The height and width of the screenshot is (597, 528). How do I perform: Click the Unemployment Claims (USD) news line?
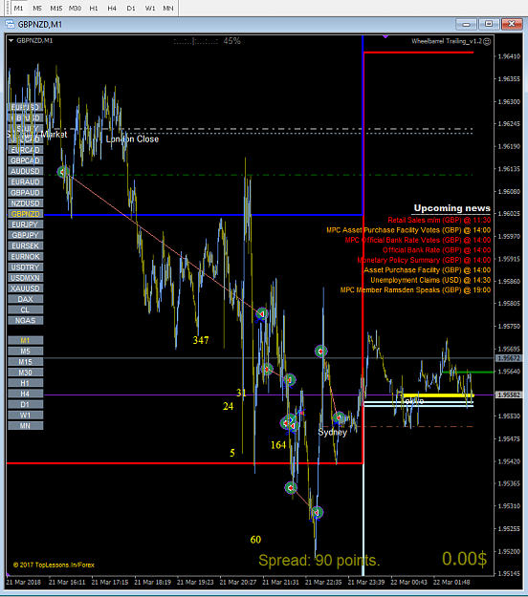tap(430, 280)
